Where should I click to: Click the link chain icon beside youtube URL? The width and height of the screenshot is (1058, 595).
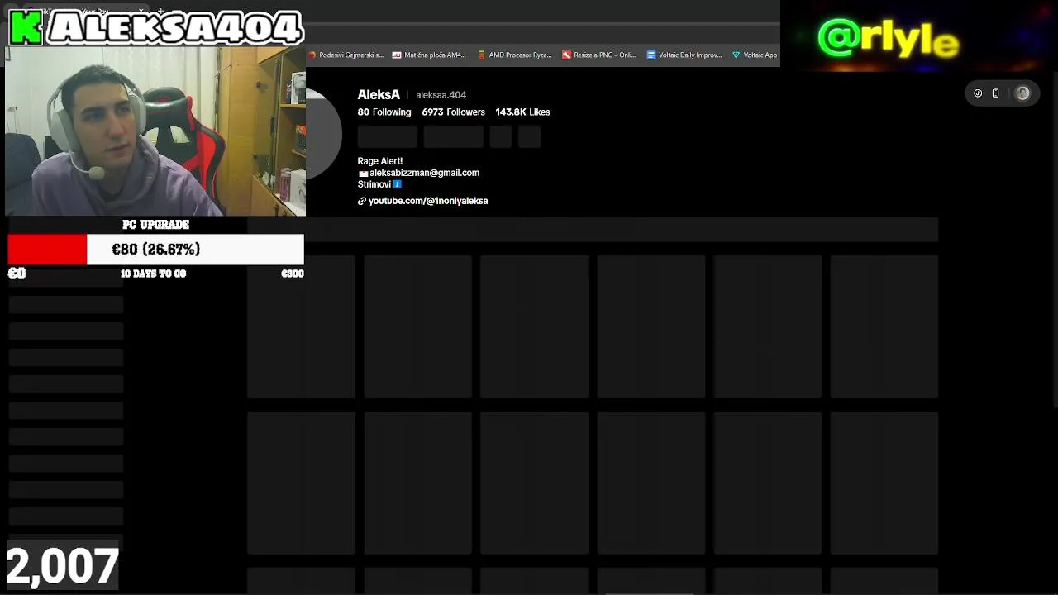(x=361, y=201)
